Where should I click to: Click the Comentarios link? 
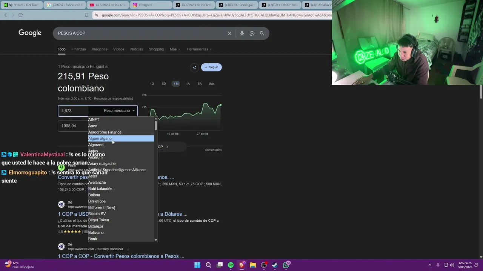click(213, 150)
